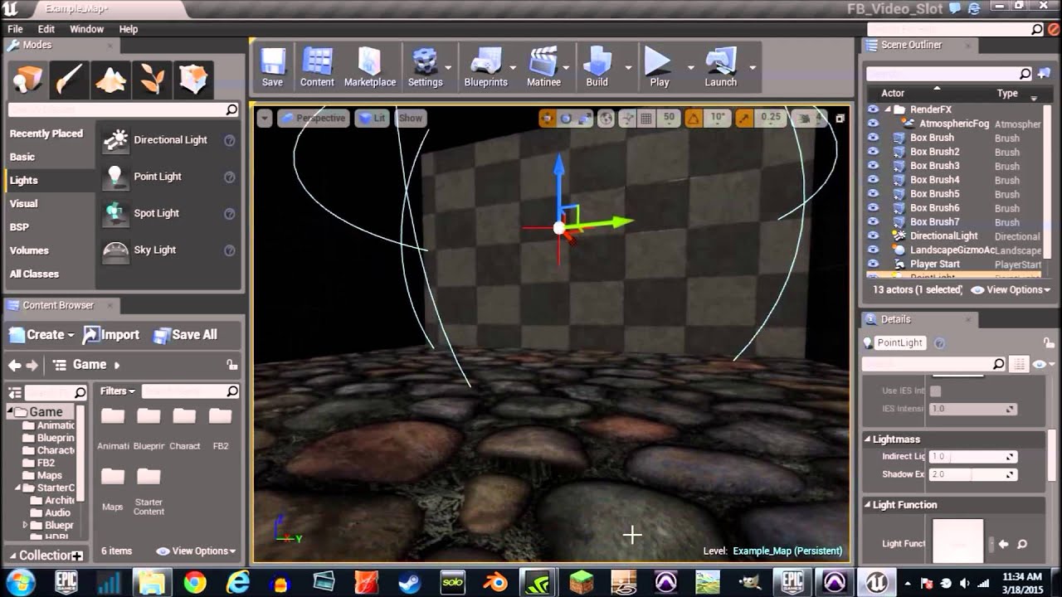Viewport: 1062px width, 597px height.
Task: Click the camera speed icon
Action: 804,118
